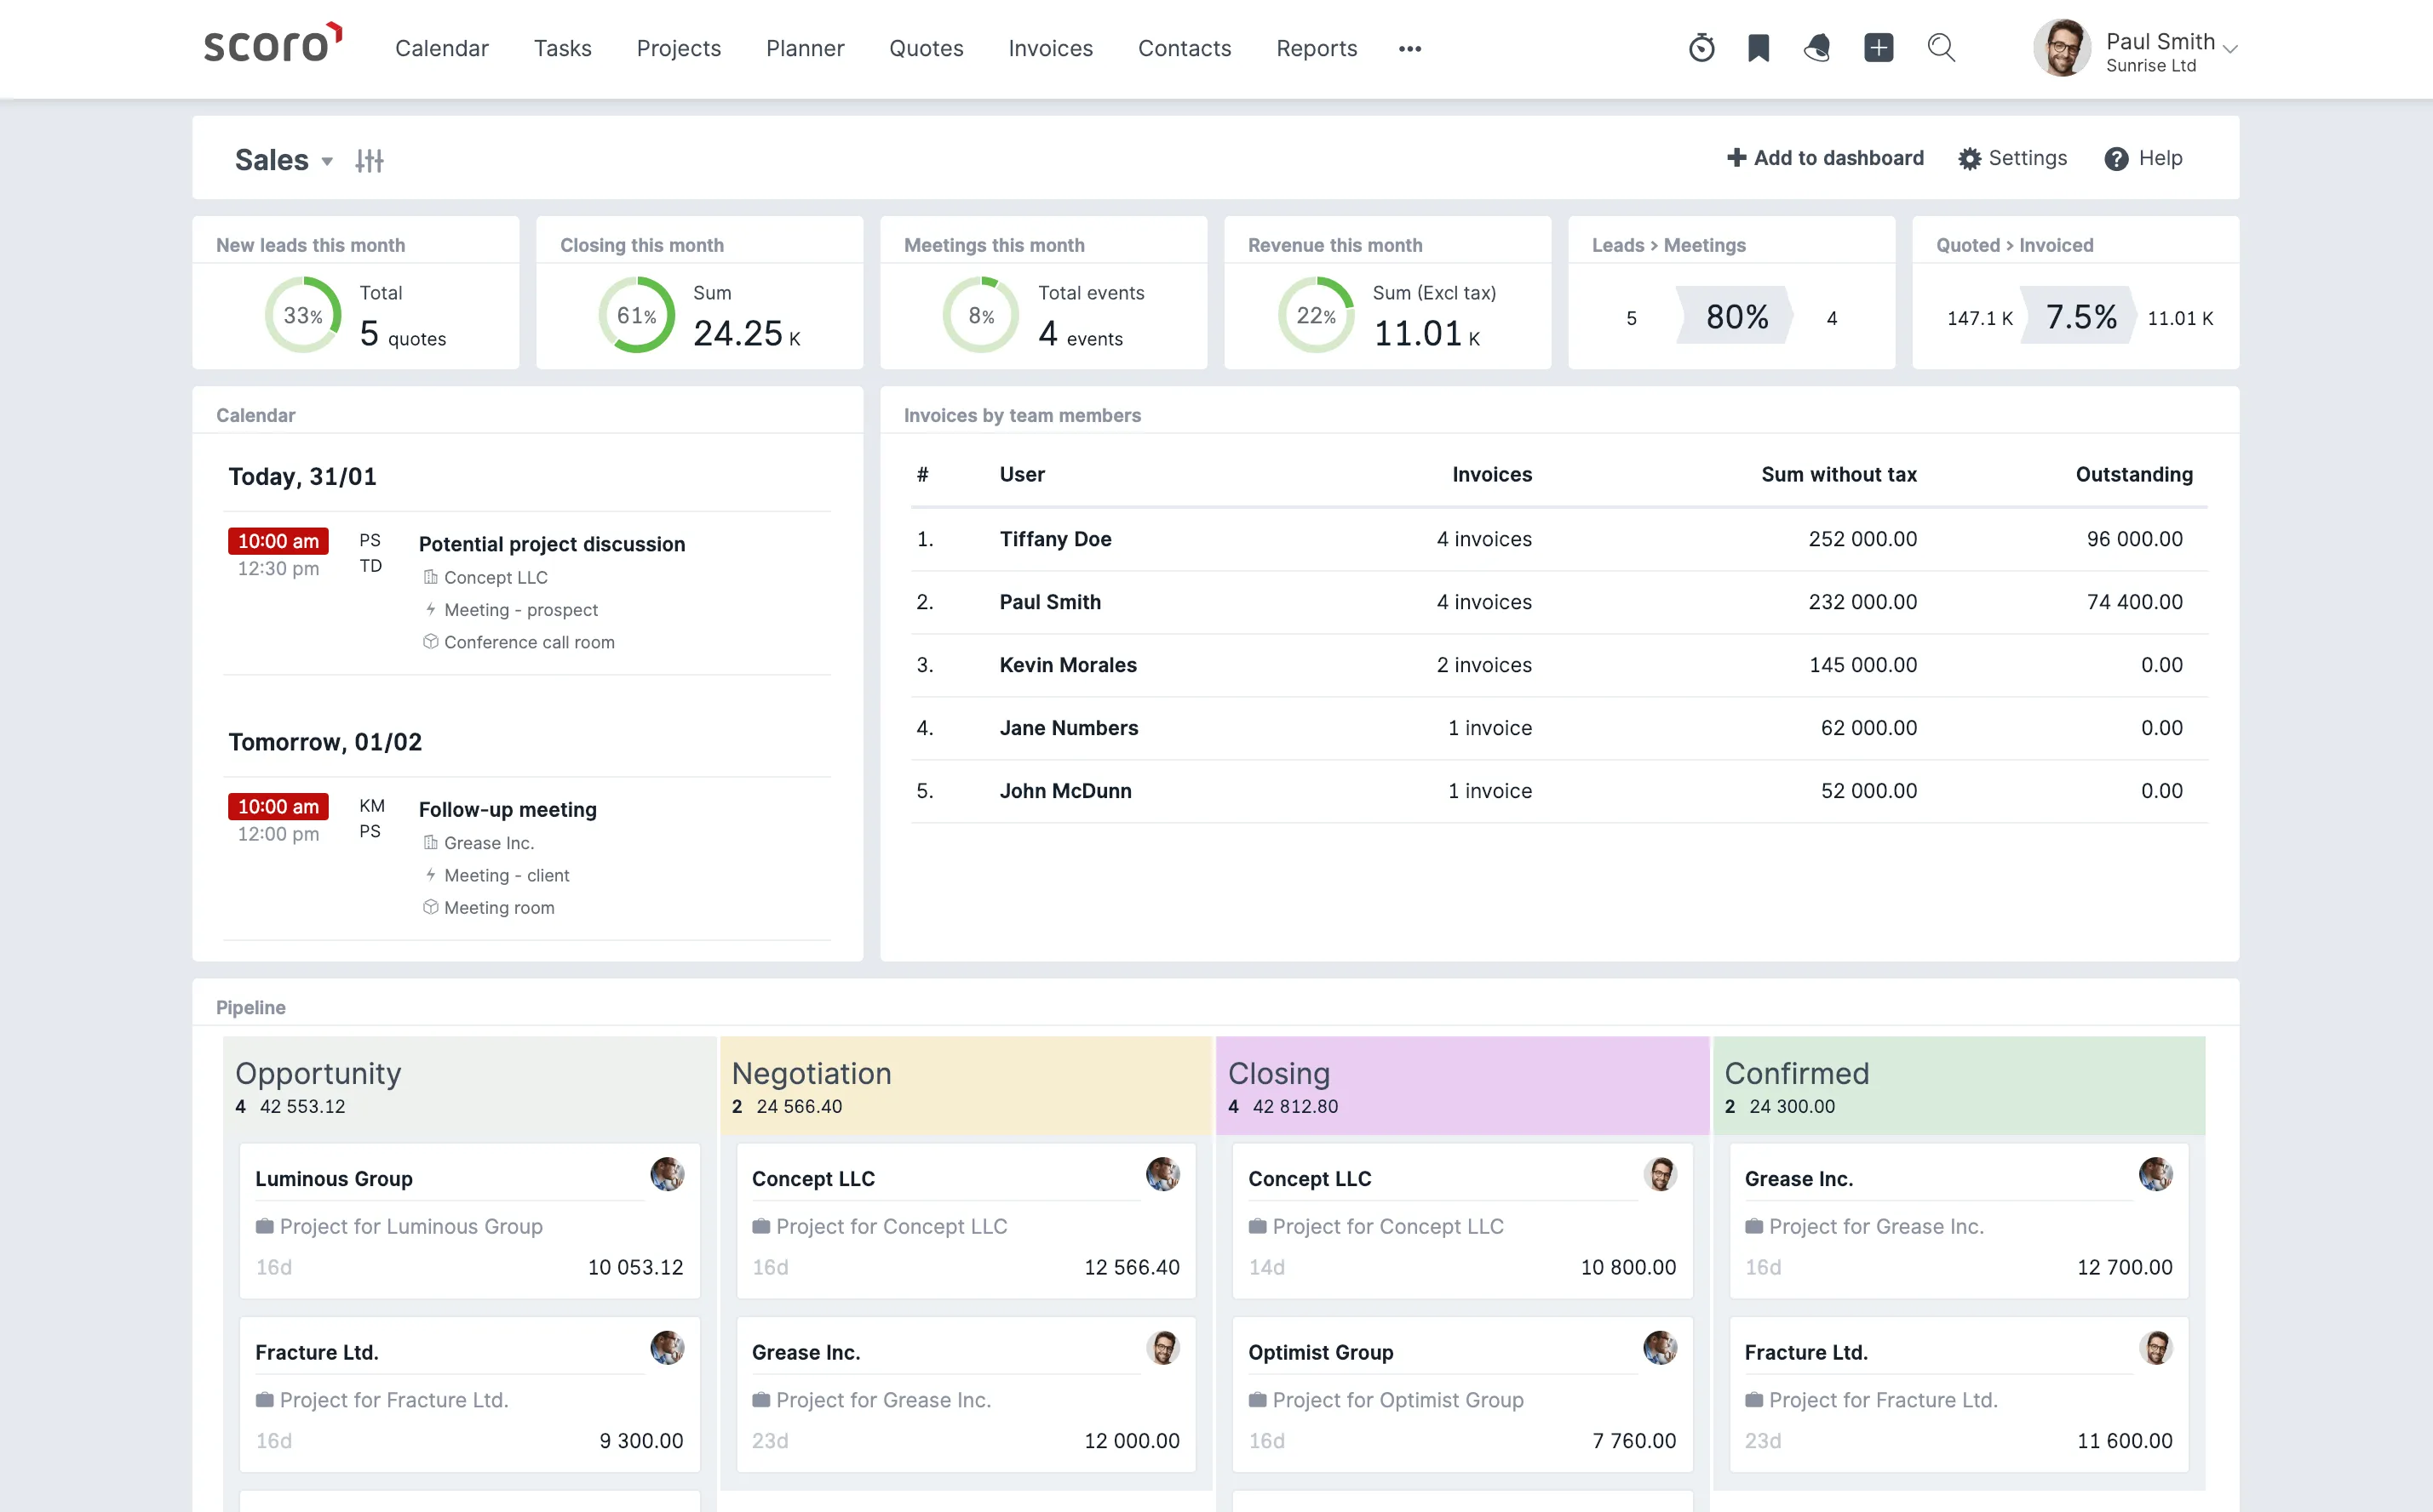Click the 61% closing progress ring

[x=636, y=315]
